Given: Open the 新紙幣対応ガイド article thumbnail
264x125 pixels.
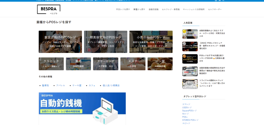Looking at the screenshot, I should (x=190, y=71).
